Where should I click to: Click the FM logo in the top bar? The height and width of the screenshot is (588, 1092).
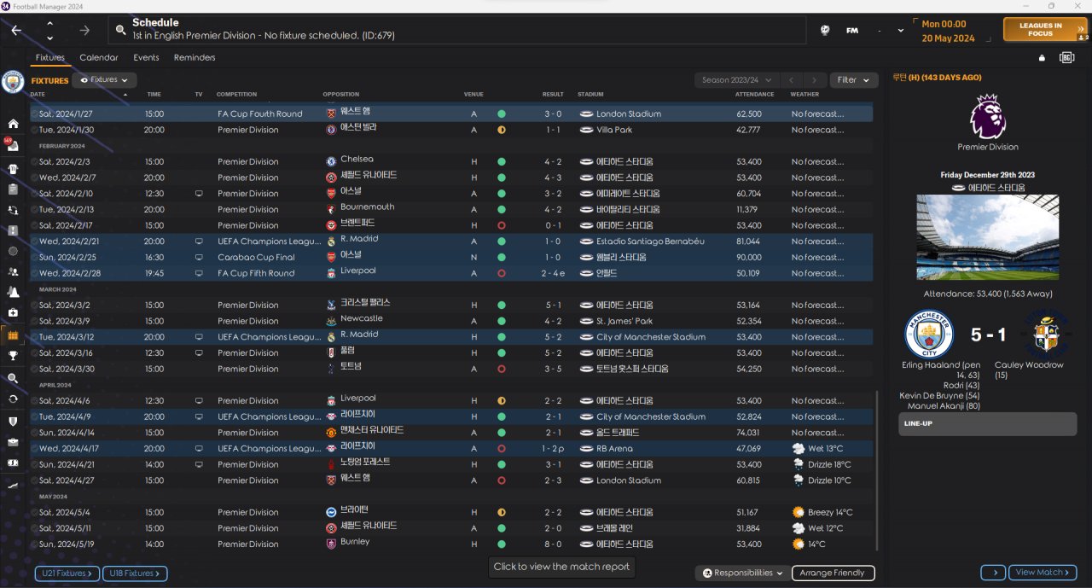851,31
